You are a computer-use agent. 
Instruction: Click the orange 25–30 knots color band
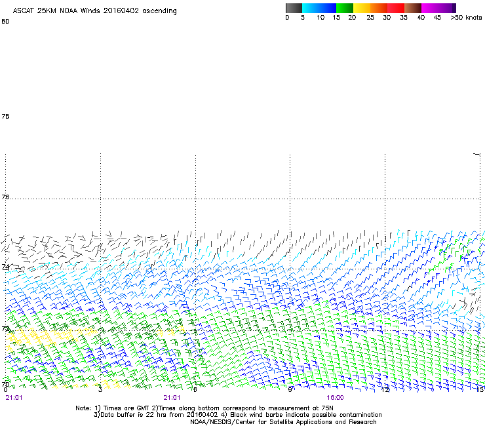pyautogui.click(x=379, y=8)
